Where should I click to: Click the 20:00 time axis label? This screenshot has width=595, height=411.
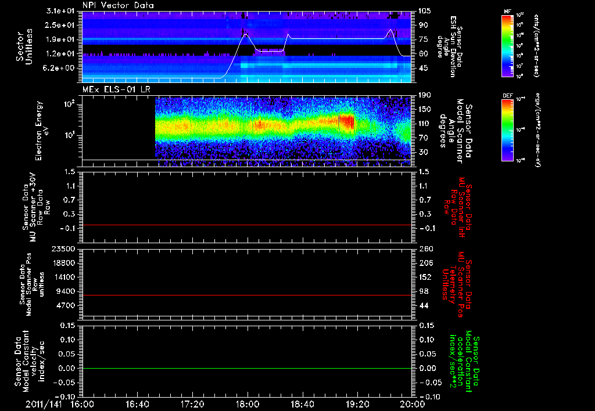413,404
